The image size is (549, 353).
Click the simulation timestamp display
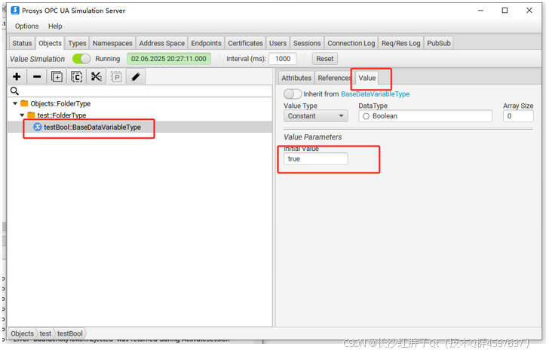coord(169,59)
